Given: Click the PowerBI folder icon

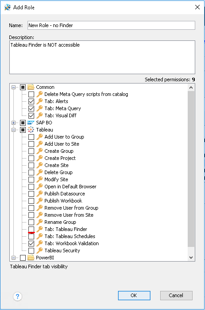Looking at the screenshot, I should point(31,258).
